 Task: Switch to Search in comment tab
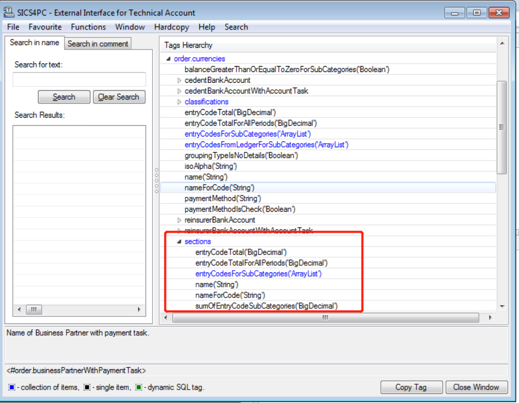pos(98,44)
